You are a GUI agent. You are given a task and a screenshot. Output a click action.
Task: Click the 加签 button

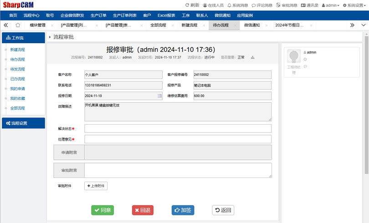point(183,210)
